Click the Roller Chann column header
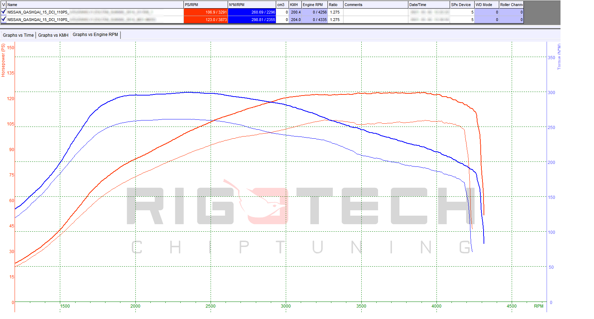The image size is (594, 319). coord(511,5)
